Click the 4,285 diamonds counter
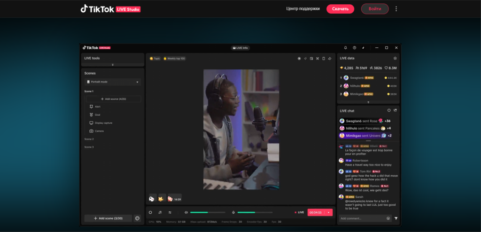Screen dimensions: 481x232 pos(347,68)
